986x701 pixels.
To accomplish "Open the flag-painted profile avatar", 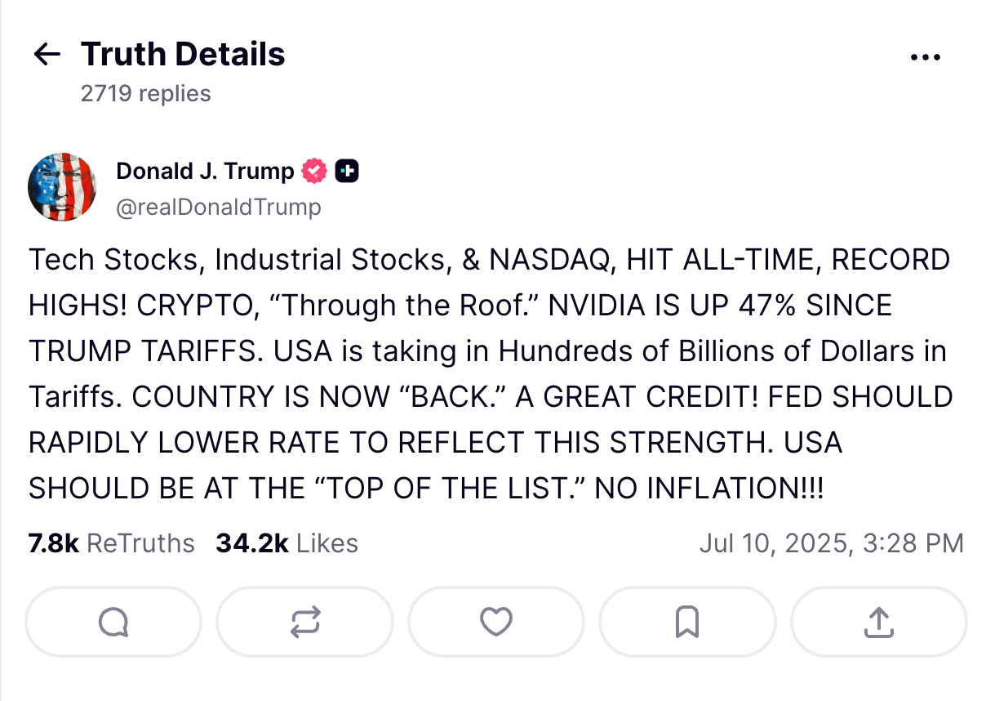I will tap(62, 187).
